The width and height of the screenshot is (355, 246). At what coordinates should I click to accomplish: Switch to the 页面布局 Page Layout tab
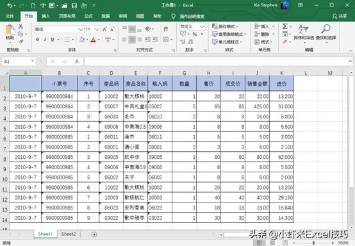pos(67,16)
